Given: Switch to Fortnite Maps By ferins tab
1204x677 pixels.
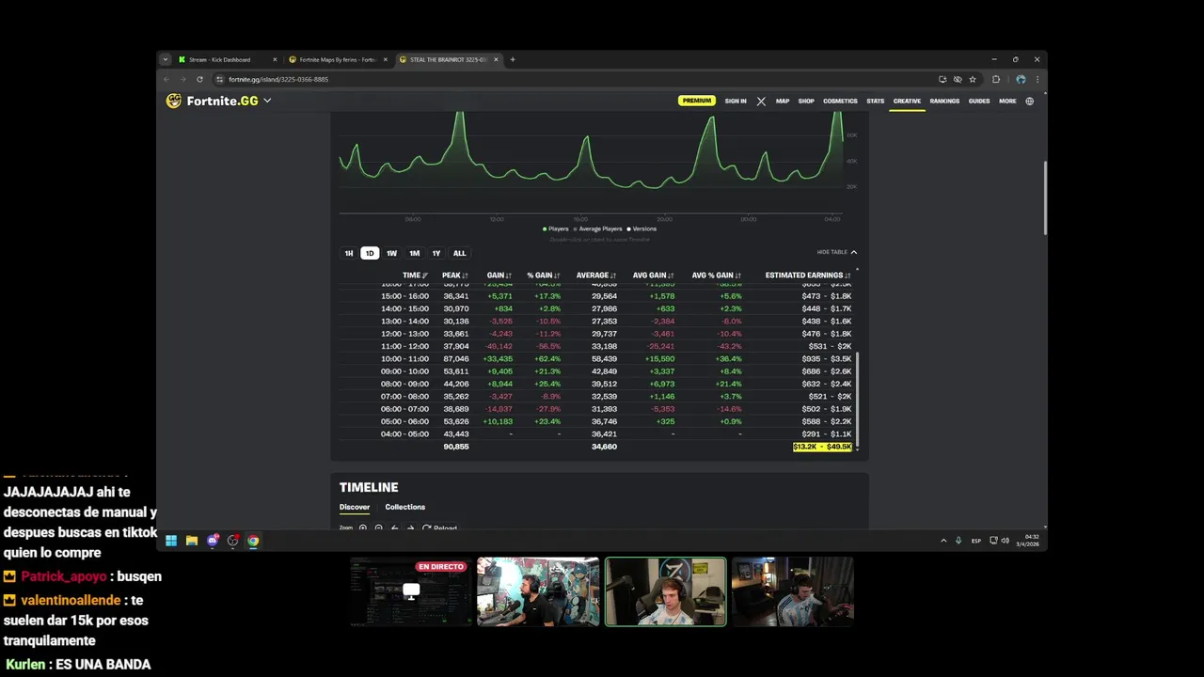Looking at the screenshot, I should coord(337,59).
